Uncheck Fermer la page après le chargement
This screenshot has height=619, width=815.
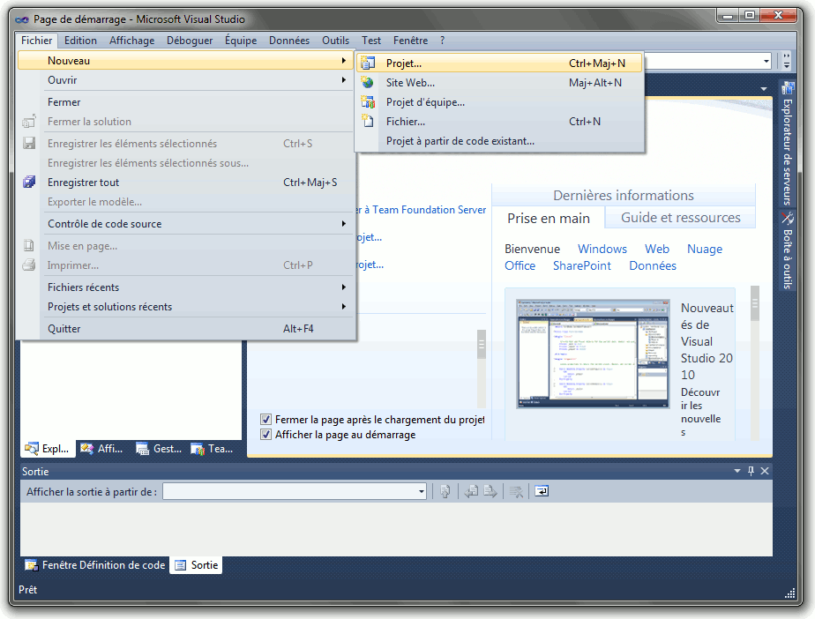point(266,419)
